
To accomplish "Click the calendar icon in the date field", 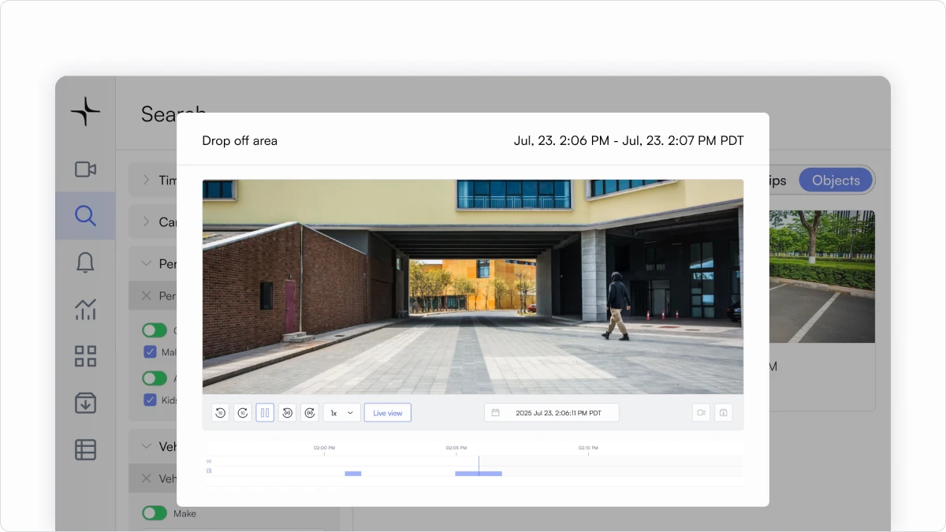I will (x=496, y=412).
